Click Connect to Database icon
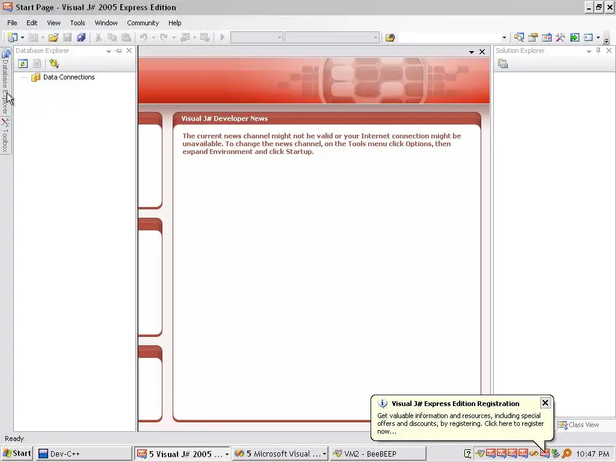This screenshot has width=616, height=462. click(x=54, y=64)
